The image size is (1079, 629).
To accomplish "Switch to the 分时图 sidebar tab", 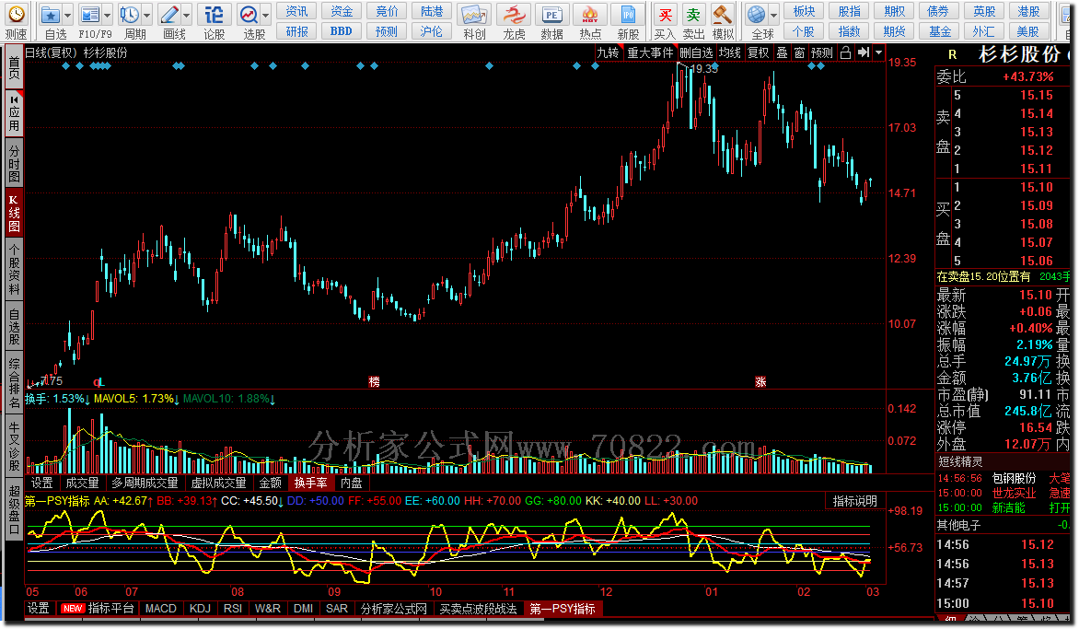I will click(x=14, y=163).
